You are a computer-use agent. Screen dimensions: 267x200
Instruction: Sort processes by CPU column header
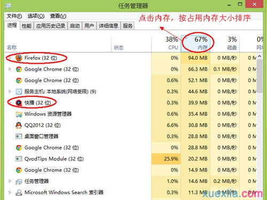click(x=166, y=44)
